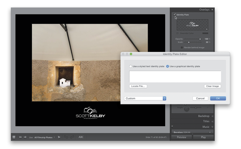Click the Locate File... button
241x149 pixels.
(138, 86)
